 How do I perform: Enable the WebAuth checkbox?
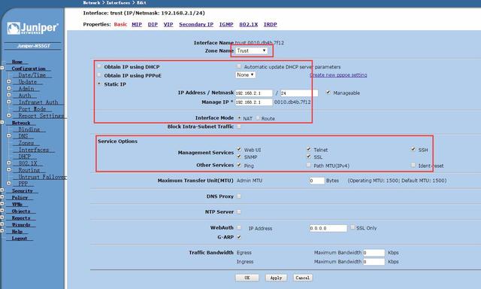239,227
